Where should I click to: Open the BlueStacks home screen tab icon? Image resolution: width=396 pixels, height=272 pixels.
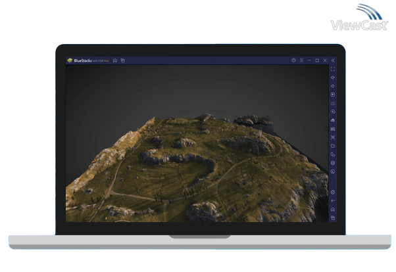(x=115, y=60)
